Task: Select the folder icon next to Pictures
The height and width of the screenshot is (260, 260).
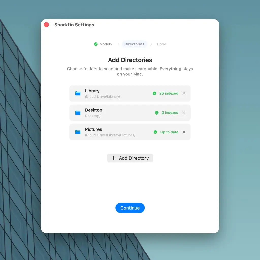Action: click(x=78, y=132)
